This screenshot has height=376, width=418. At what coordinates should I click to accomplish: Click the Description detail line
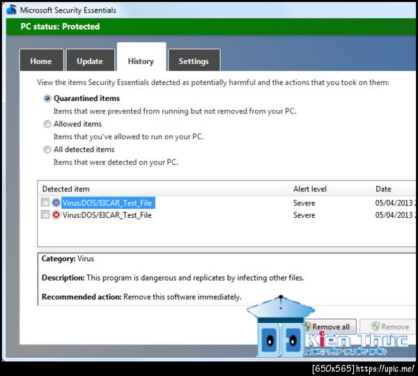point(173,278)
